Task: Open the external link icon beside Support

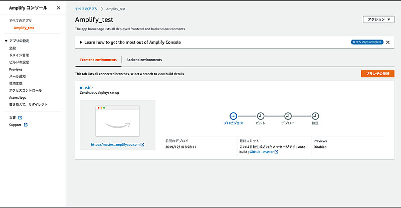Action: coord(26,125)
